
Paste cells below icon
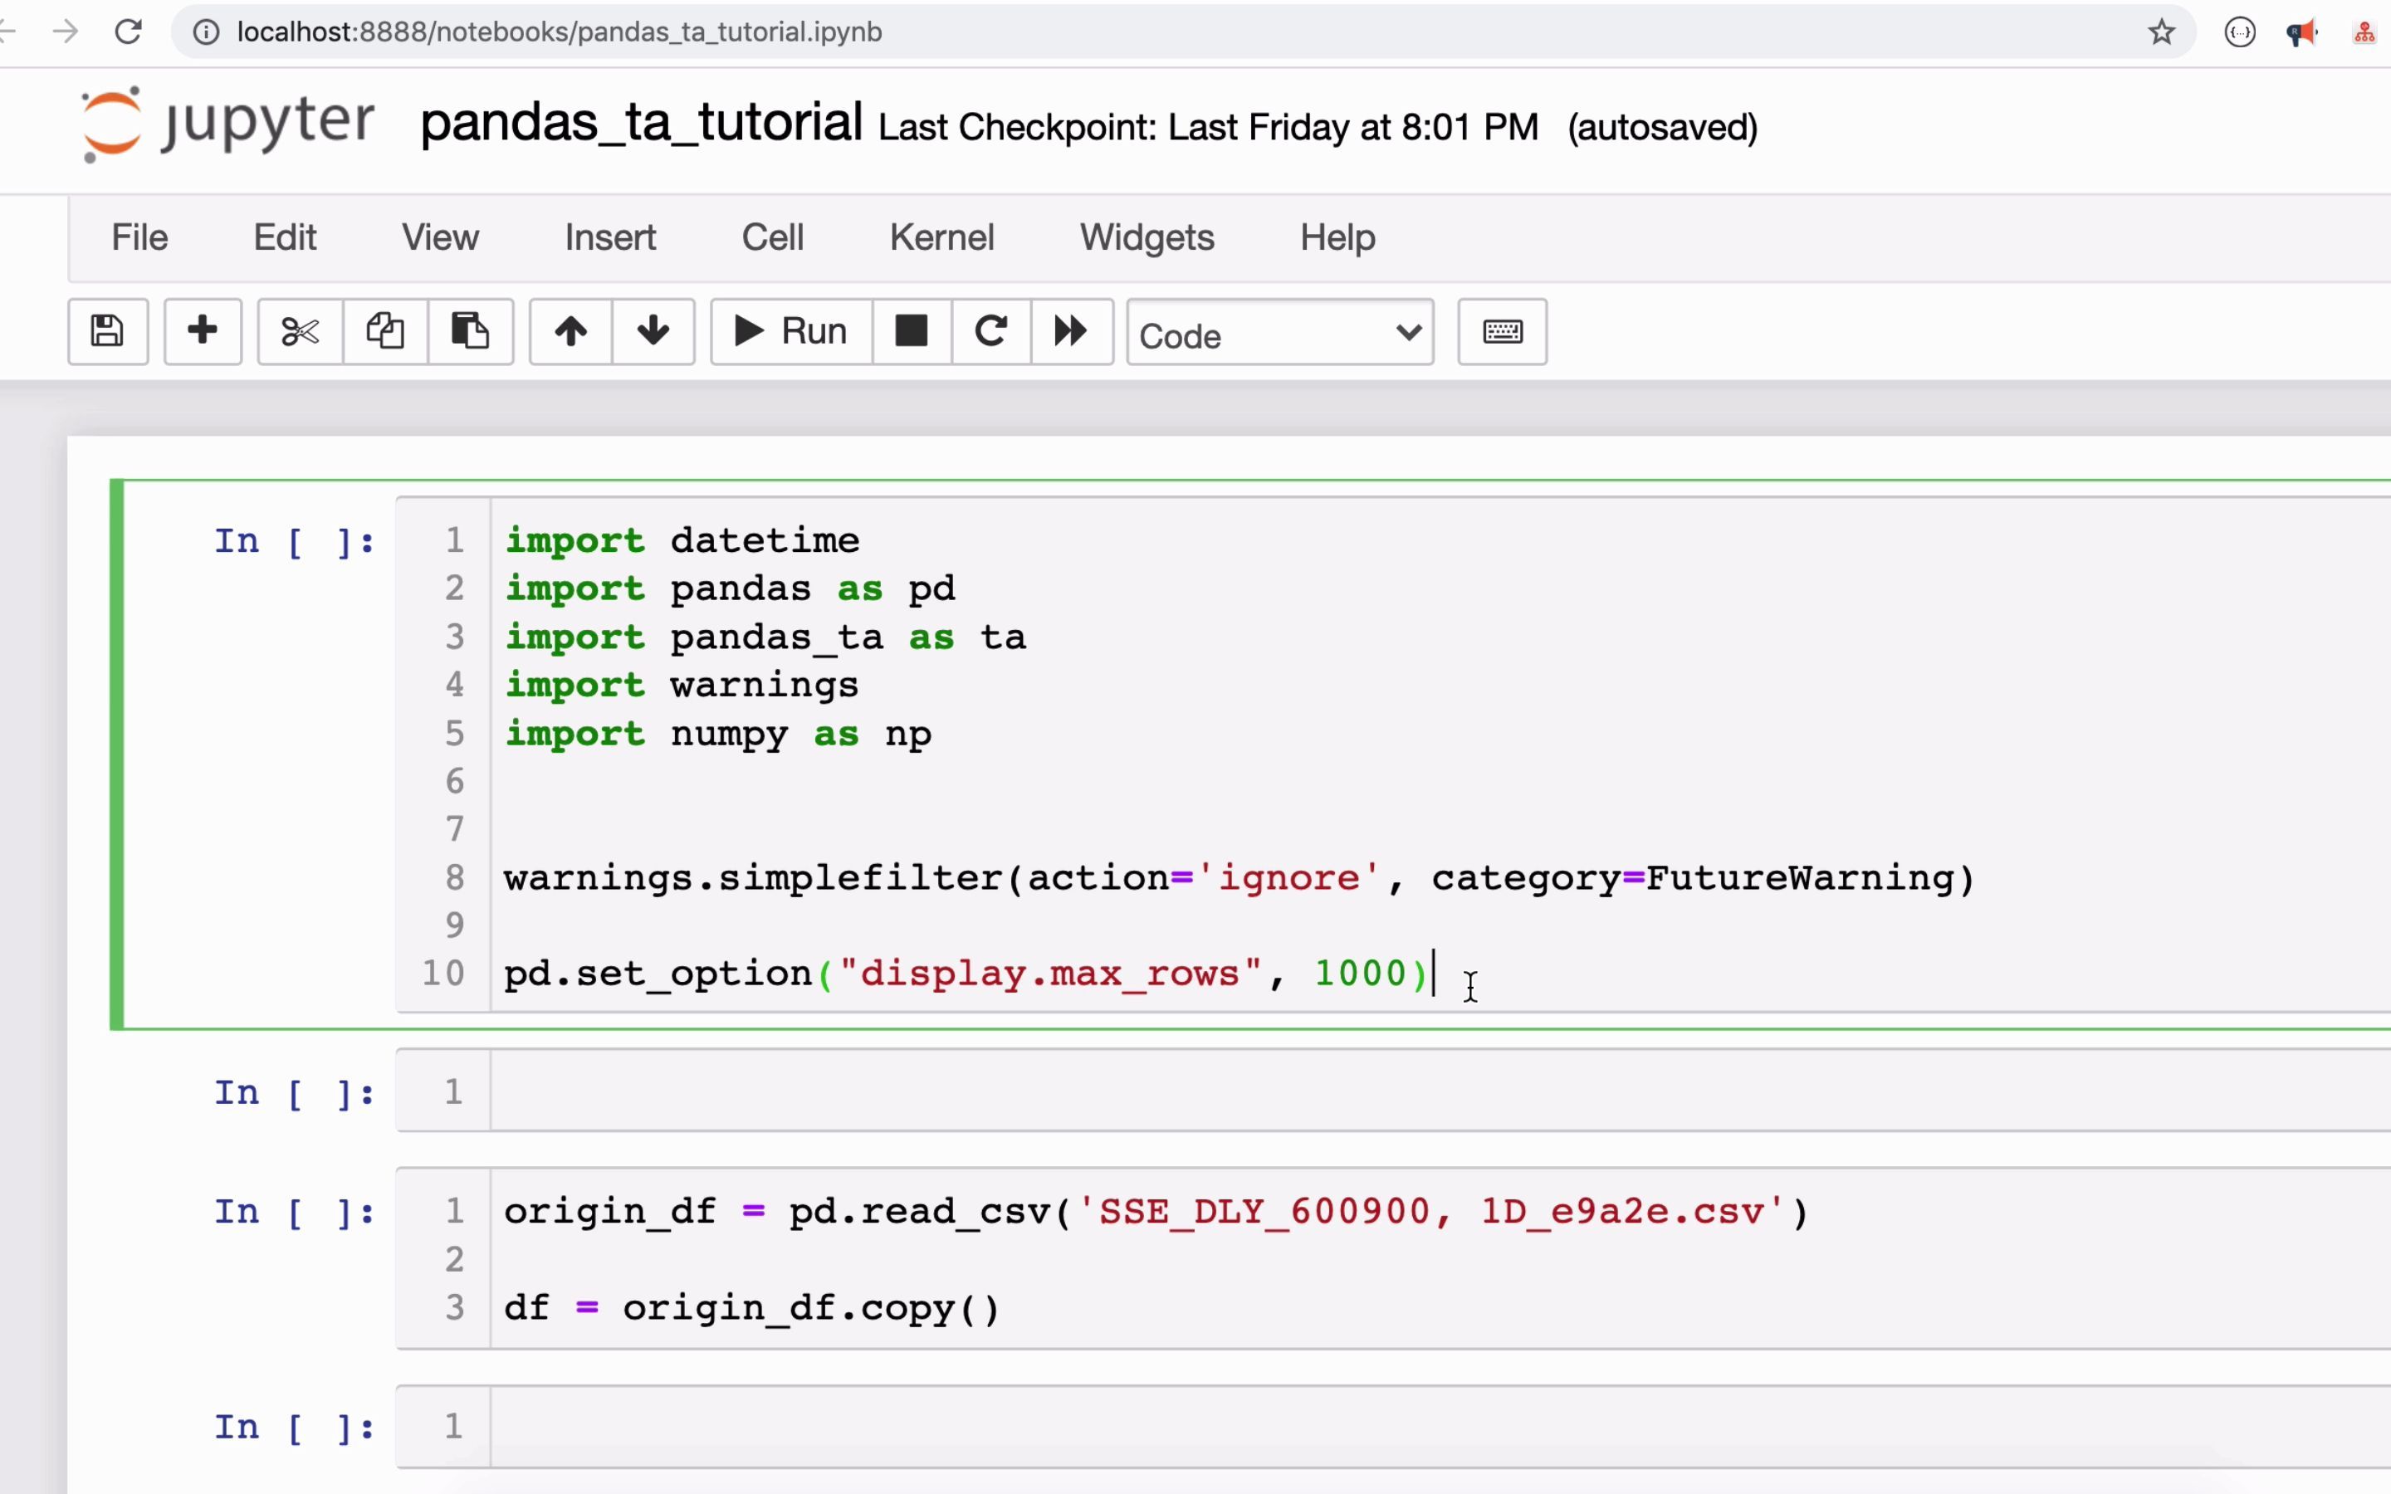pos(470,331)
